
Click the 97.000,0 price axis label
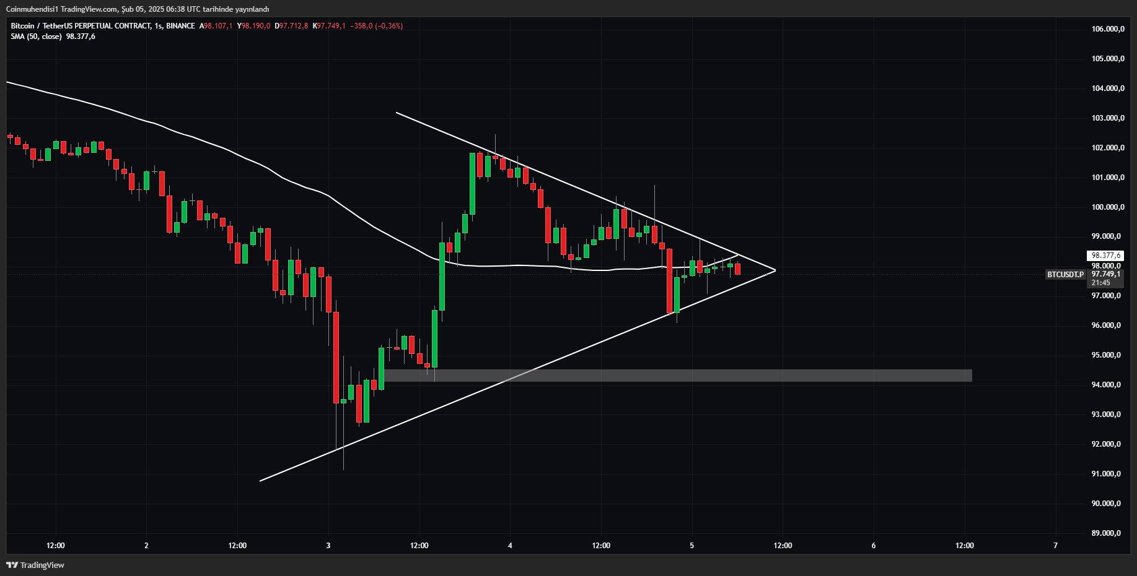pyautogui.click(x=1106, y=296)
